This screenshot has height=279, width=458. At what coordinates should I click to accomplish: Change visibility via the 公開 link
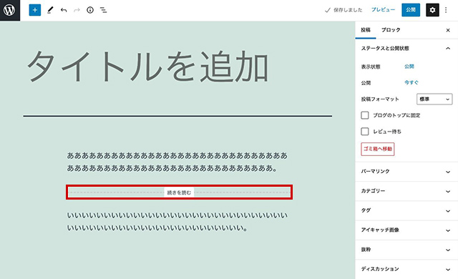pyautogui.click(x=409, y=67)
